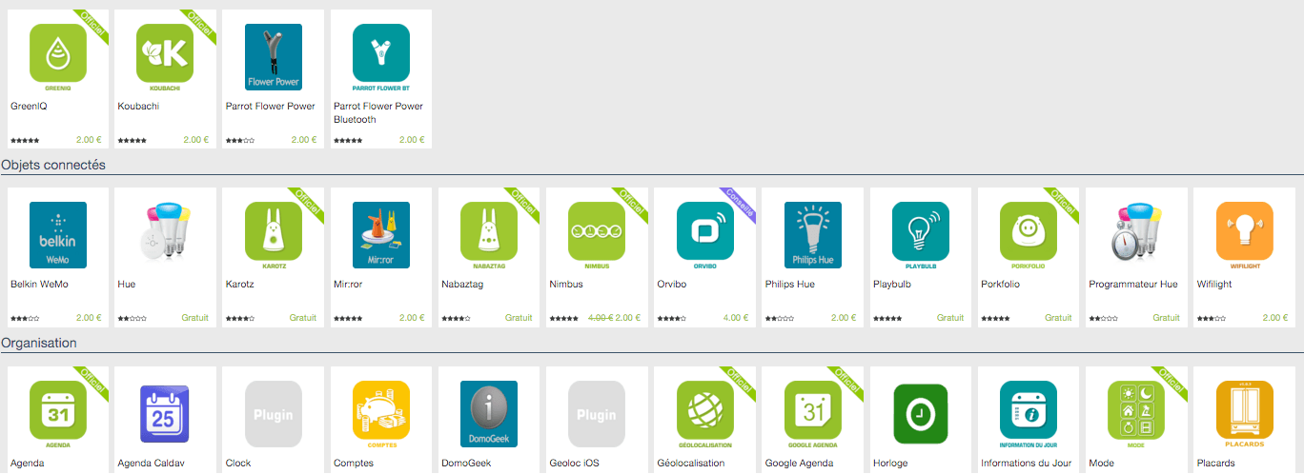Click the star rating on Mir:ror card

348,319
